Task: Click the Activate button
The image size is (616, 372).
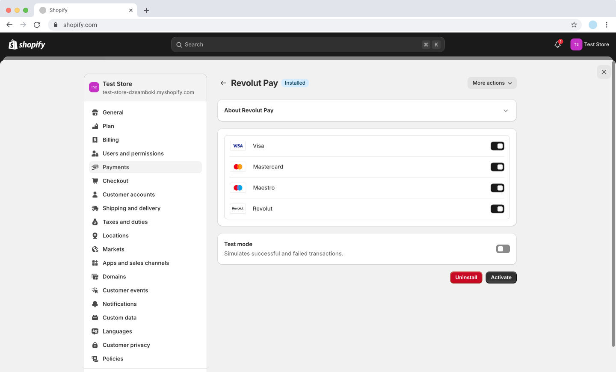Action: tap(501, 278)
